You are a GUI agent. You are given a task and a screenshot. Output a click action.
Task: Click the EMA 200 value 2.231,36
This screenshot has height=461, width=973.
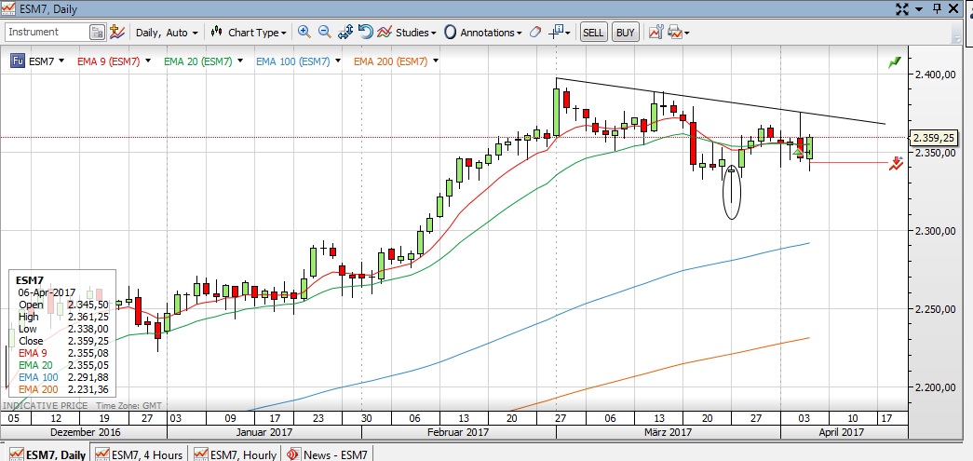(x=88, y=389)
